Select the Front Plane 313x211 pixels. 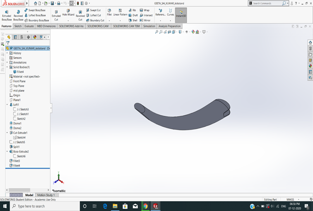17,81
